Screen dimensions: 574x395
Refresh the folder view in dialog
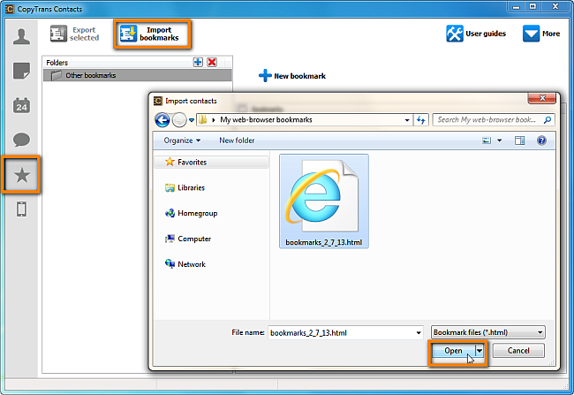pyautogui.click(x=421, y=120)
